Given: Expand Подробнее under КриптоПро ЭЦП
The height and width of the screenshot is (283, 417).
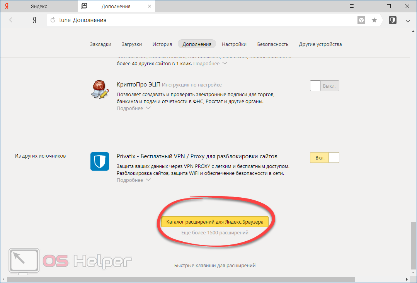Looking at the screenshot, I should pyautogui.click(x=133, y=108).
